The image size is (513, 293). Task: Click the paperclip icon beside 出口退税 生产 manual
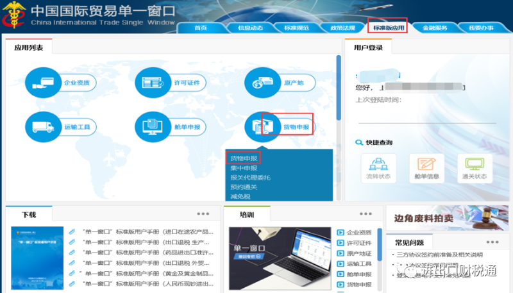click(72, 242)
